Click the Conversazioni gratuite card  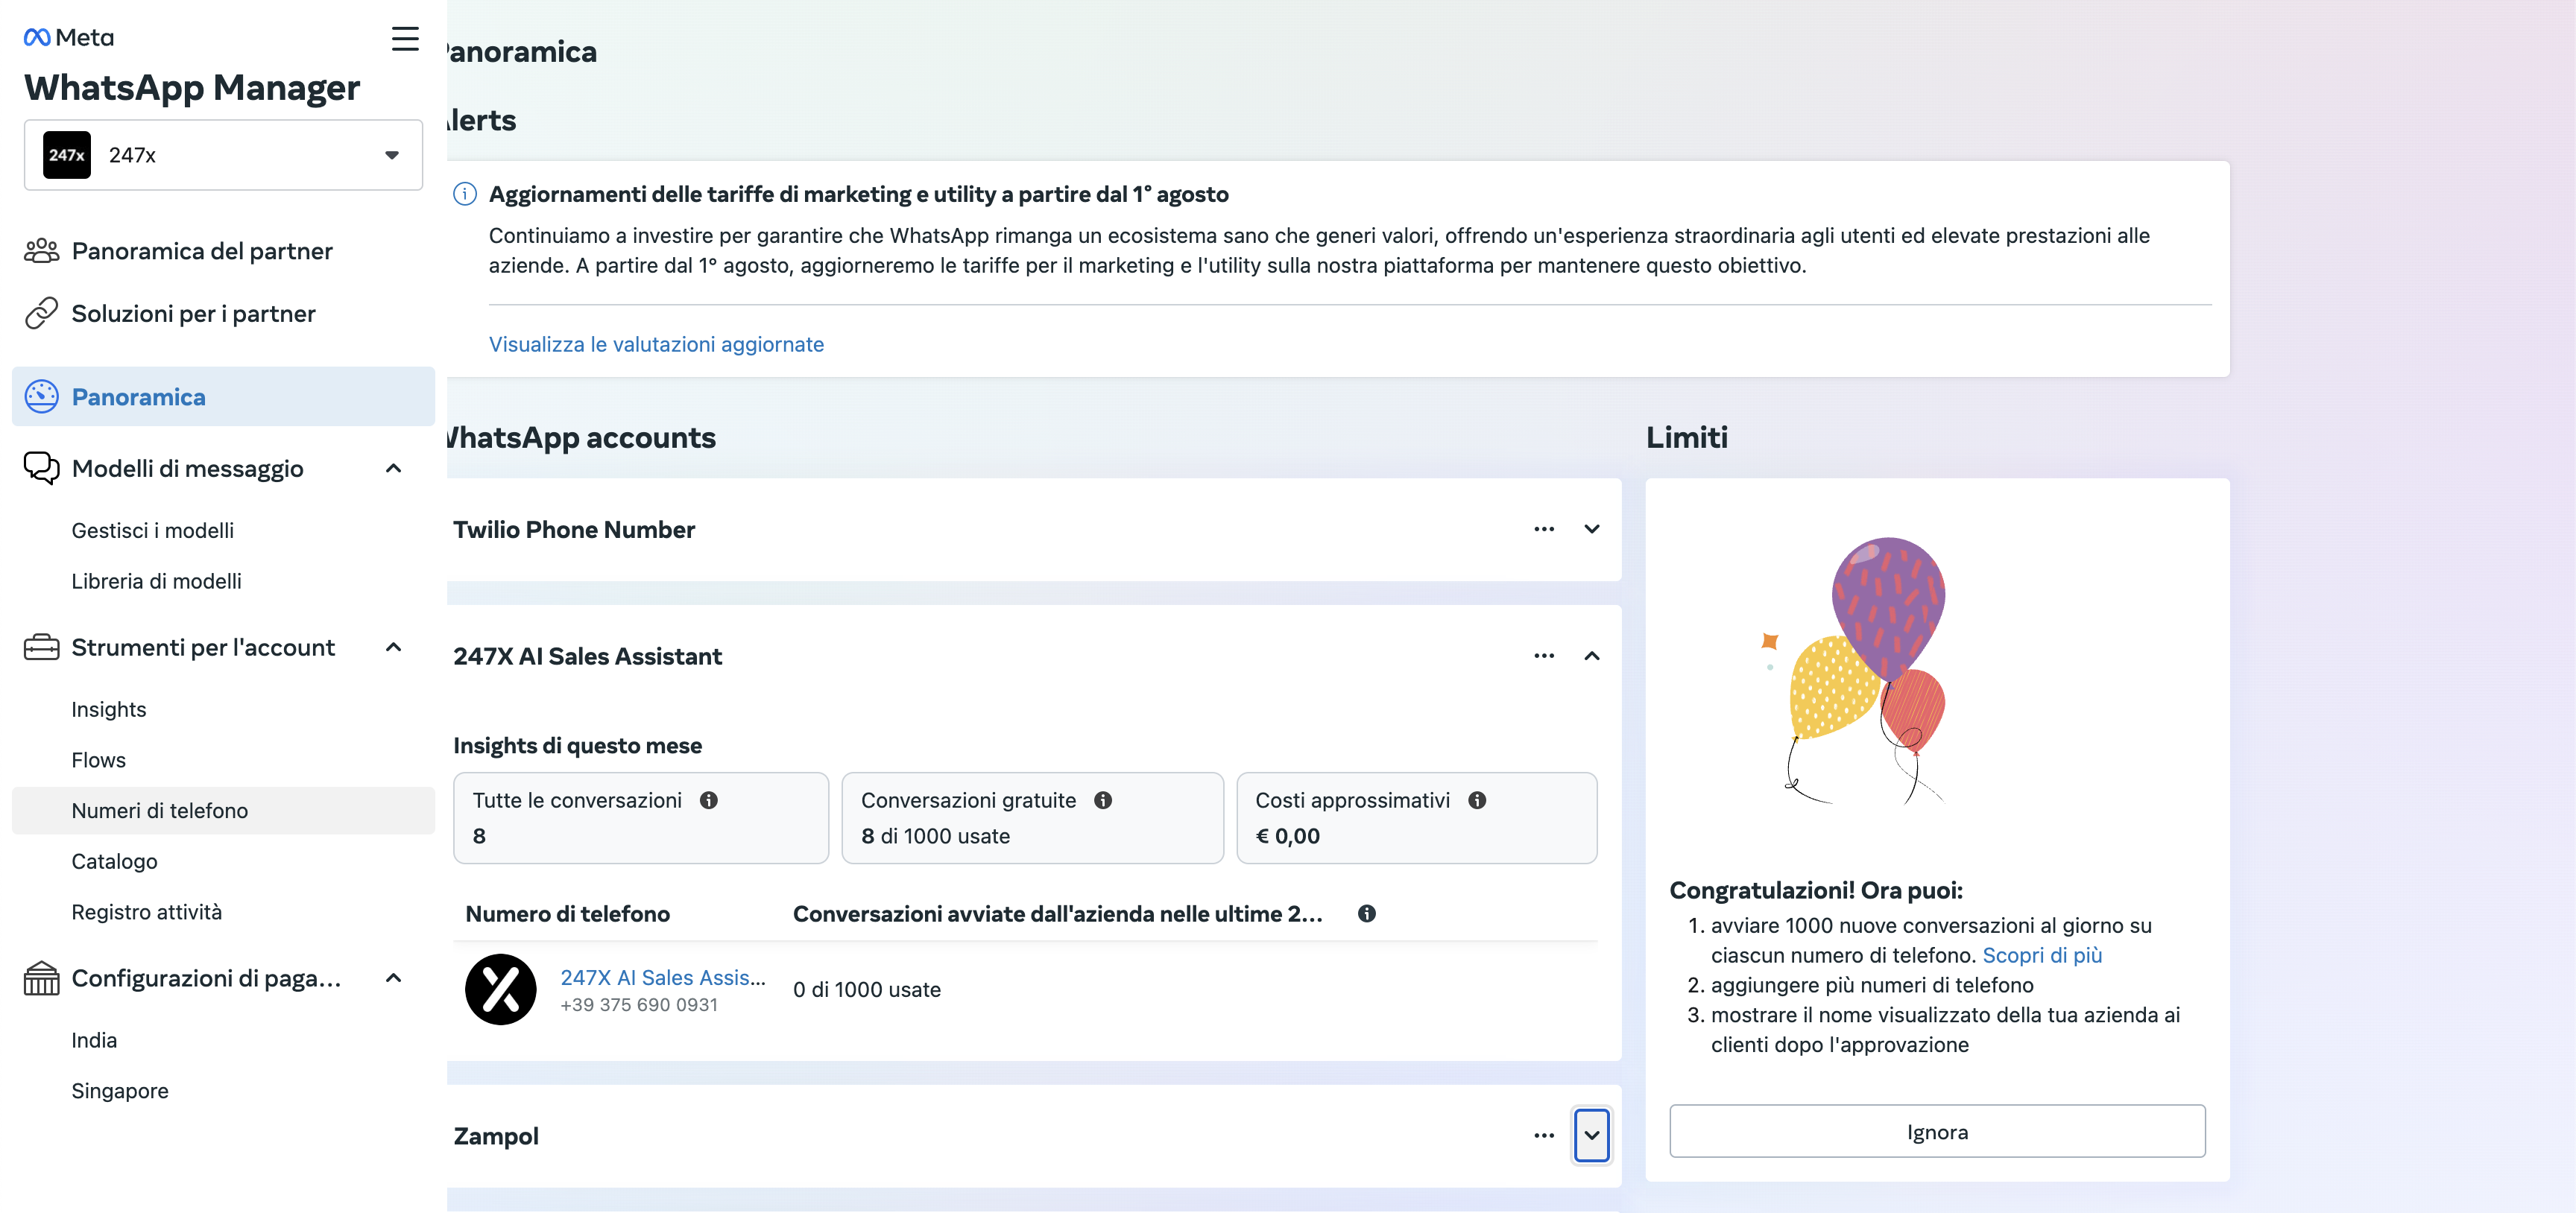point(1032,818)
